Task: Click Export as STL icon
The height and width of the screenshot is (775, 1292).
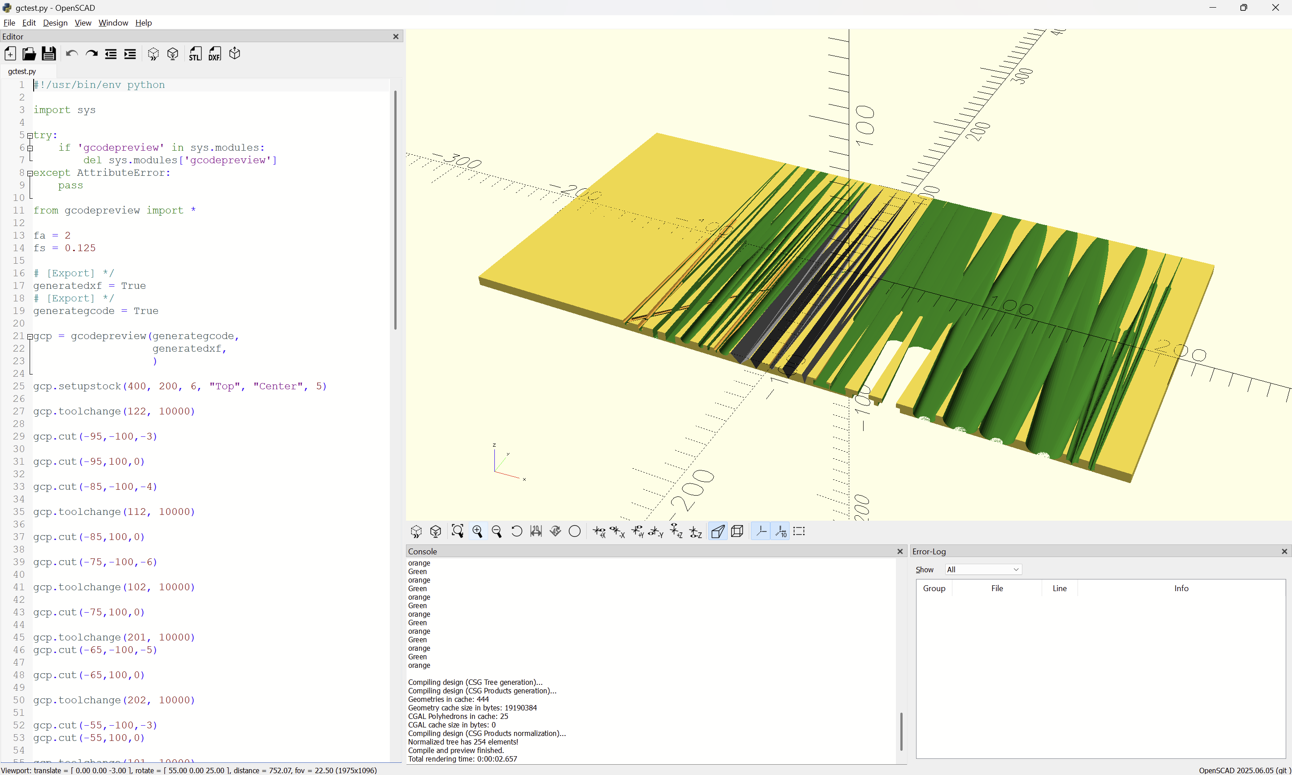Action: [x=195, y=54]
